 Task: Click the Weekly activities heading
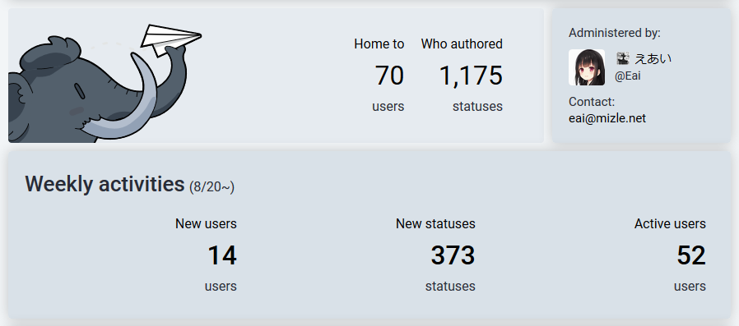click(x=105, y=183)
